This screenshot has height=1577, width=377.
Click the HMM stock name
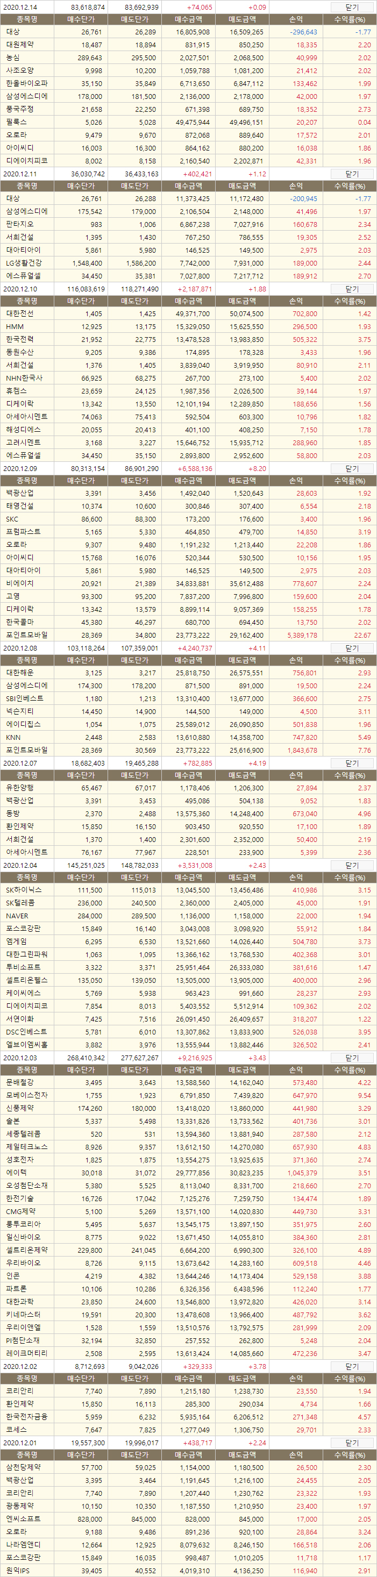tap(15, 327)
